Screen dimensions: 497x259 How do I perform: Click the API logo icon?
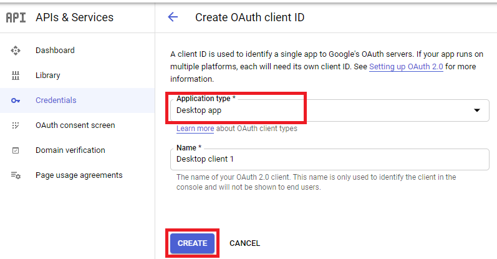[16, 17]
